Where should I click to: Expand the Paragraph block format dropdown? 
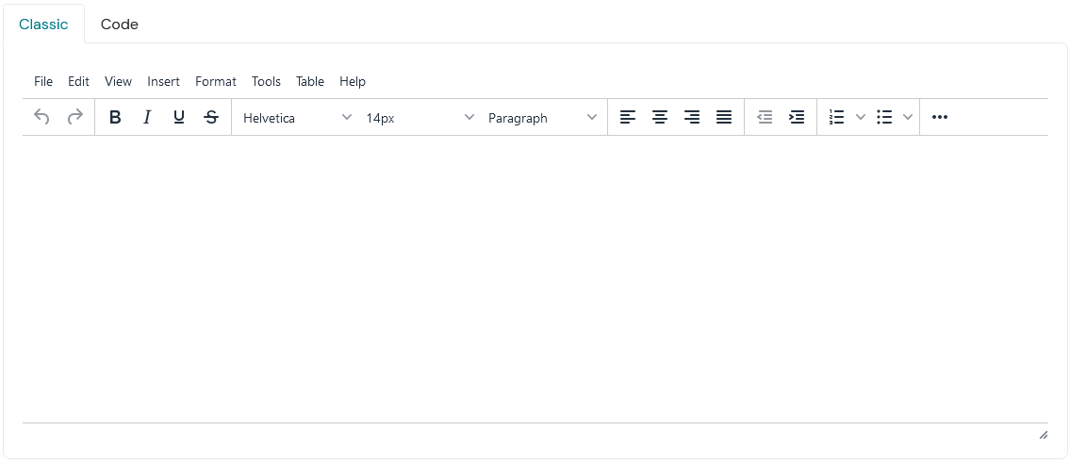(x=542, y=118)
